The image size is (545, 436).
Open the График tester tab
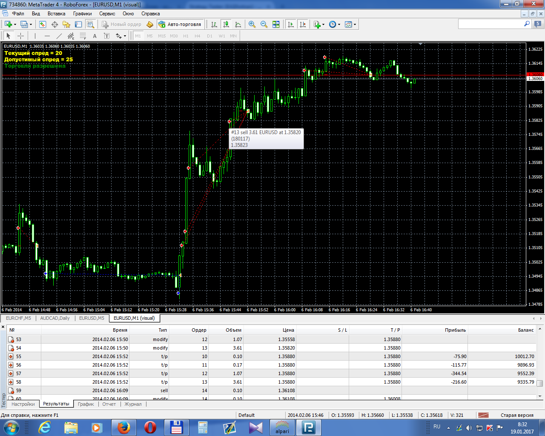pyautogui.click(x=86, y=404)
